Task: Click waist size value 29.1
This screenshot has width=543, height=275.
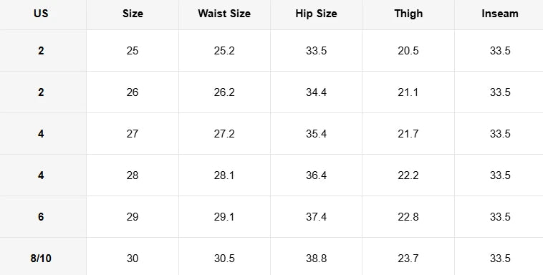Action: [224, 217]
